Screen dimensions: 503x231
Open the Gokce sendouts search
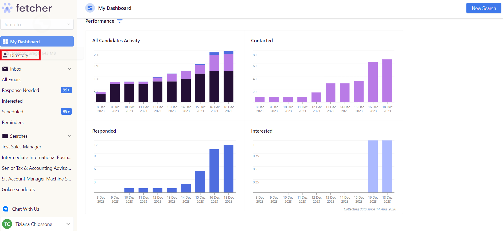click(18, 190)
